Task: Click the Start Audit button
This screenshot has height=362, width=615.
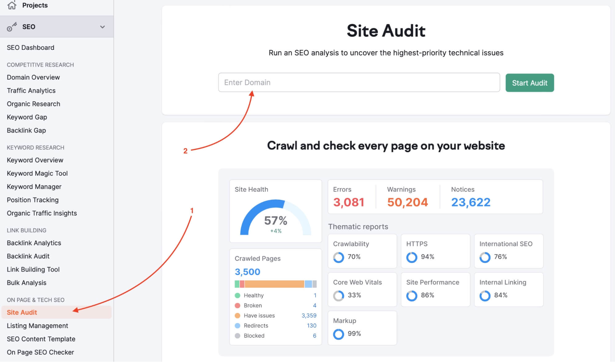Action: [530, 82]
